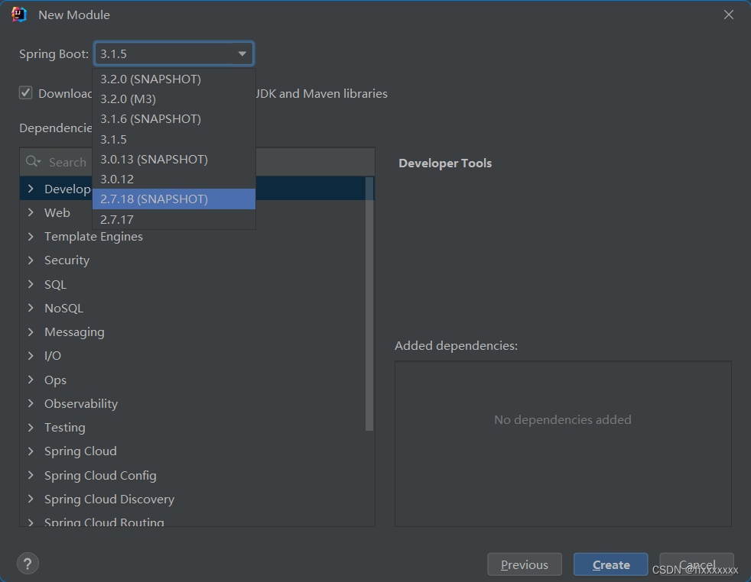Viewport: 751px width, 582px height.
Task: Select version 3.1.5 in the list
Action: click(x=174, y=139)
